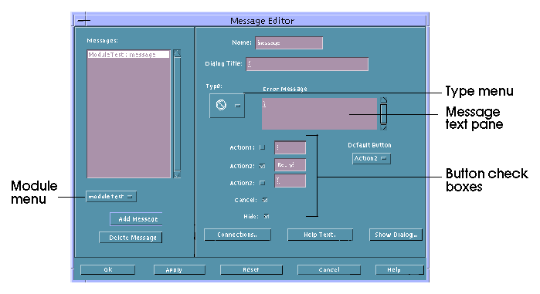
Task: Click message text pane down scroll arrow
Action: pyautogui.click(x=383, y=127)
